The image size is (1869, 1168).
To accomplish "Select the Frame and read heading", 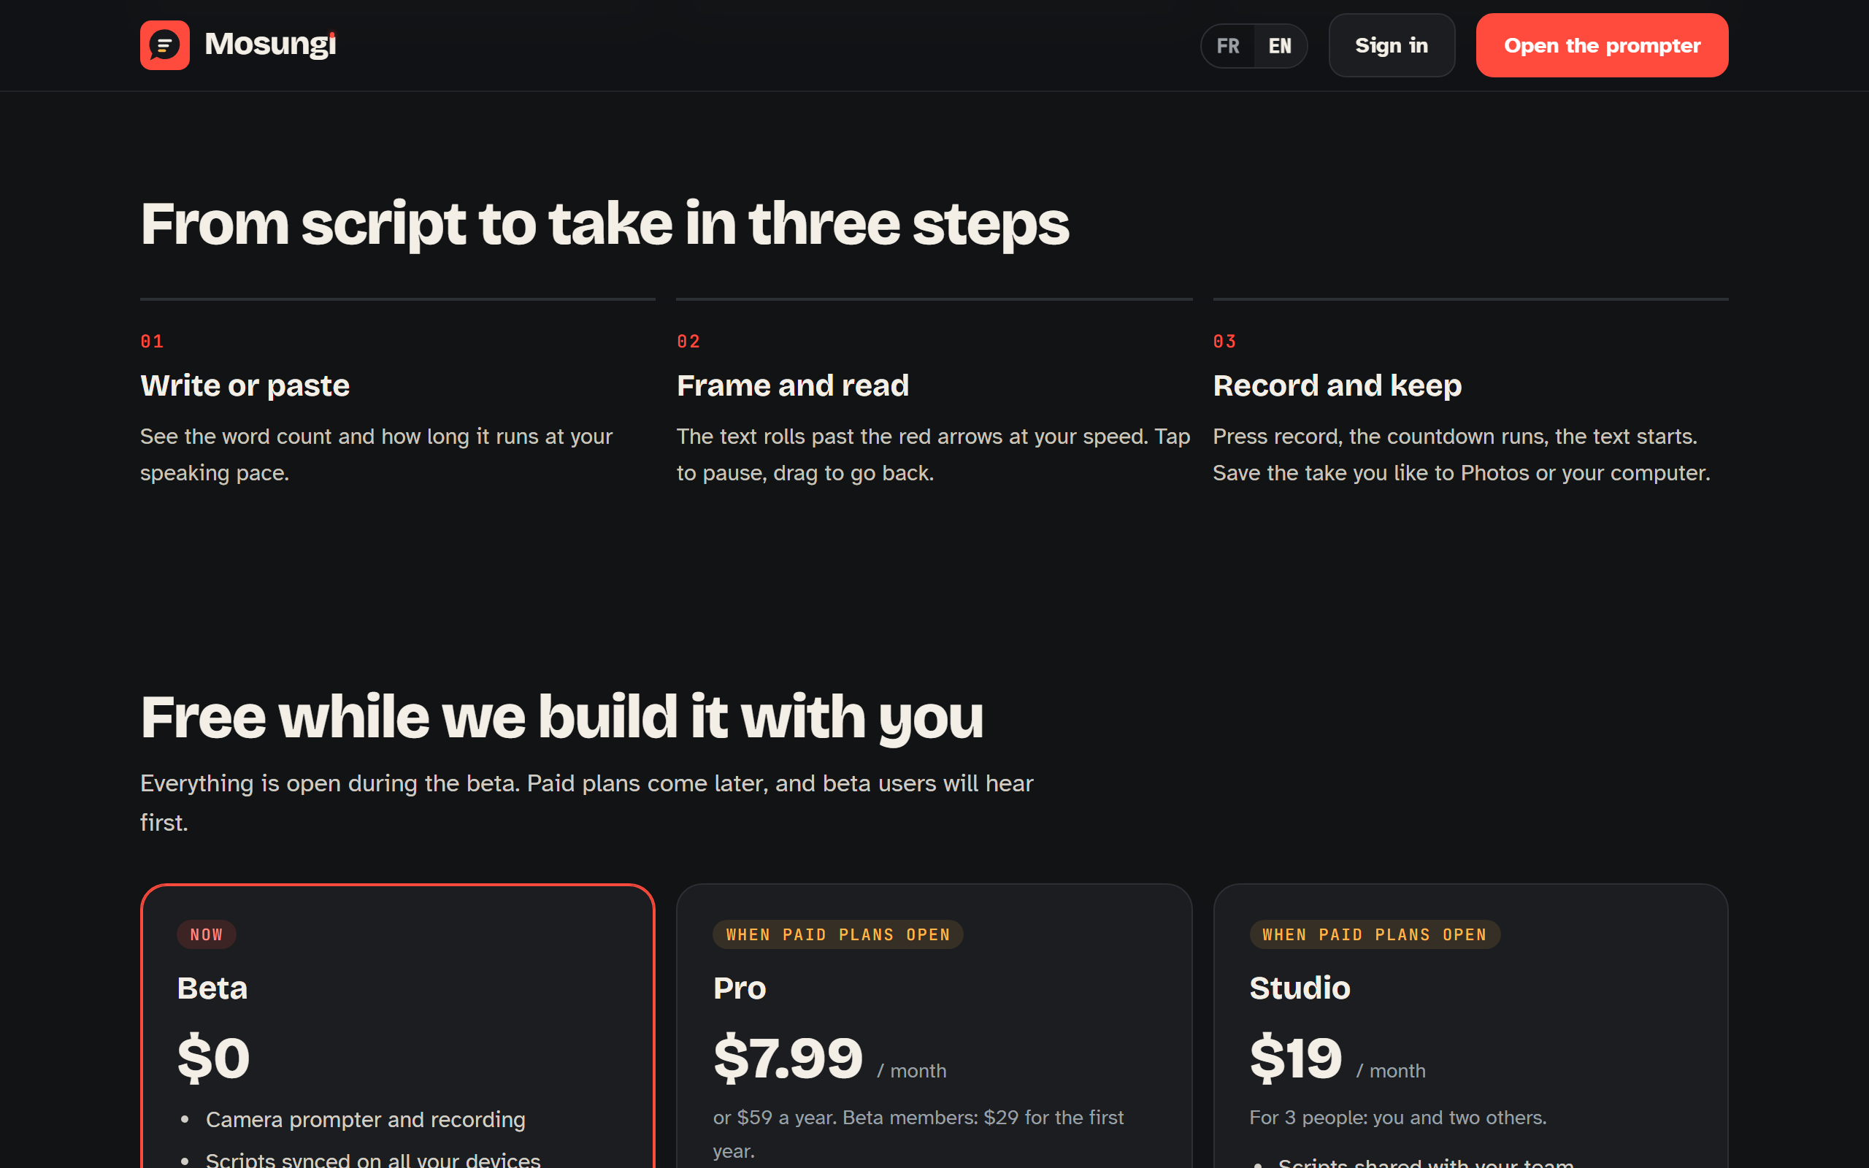I will (792, 385).
